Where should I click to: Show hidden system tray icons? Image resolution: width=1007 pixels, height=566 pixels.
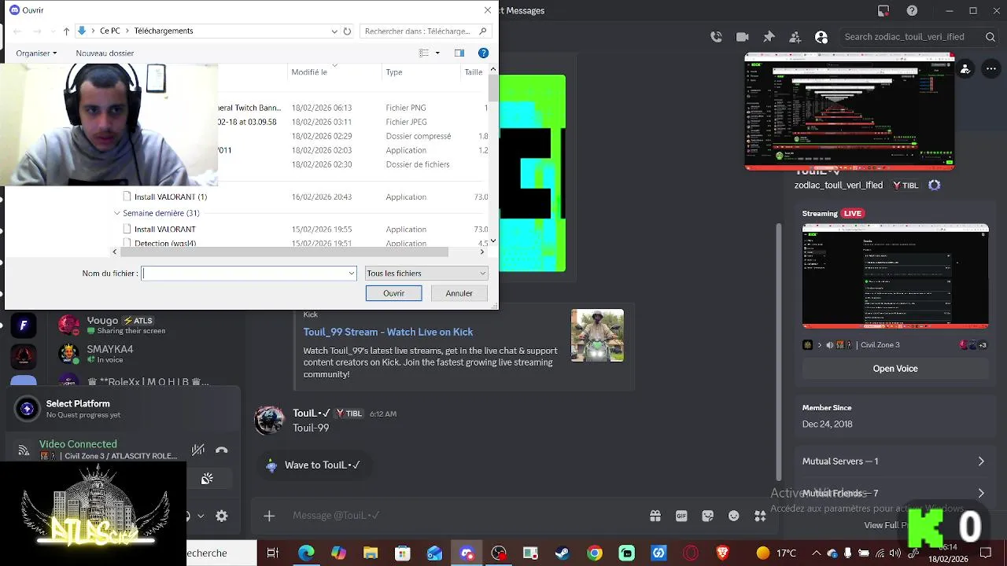(x=816, y=553)
